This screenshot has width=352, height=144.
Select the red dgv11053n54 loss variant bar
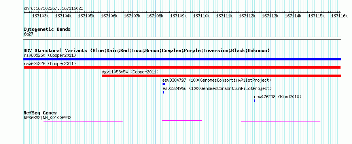click(221, 76)
